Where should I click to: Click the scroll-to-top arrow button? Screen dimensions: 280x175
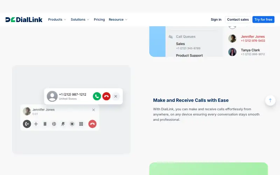pos(270,100)
